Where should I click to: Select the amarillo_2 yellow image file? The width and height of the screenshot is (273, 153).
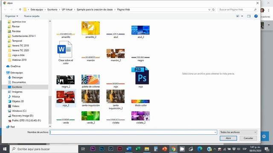point(90,29)
